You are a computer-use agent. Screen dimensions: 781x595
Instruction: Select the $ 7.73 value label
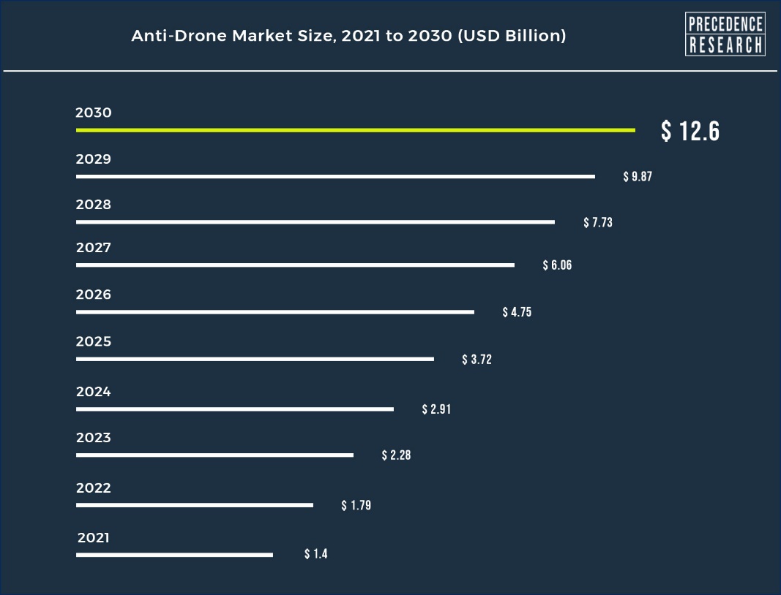(597, 222)
